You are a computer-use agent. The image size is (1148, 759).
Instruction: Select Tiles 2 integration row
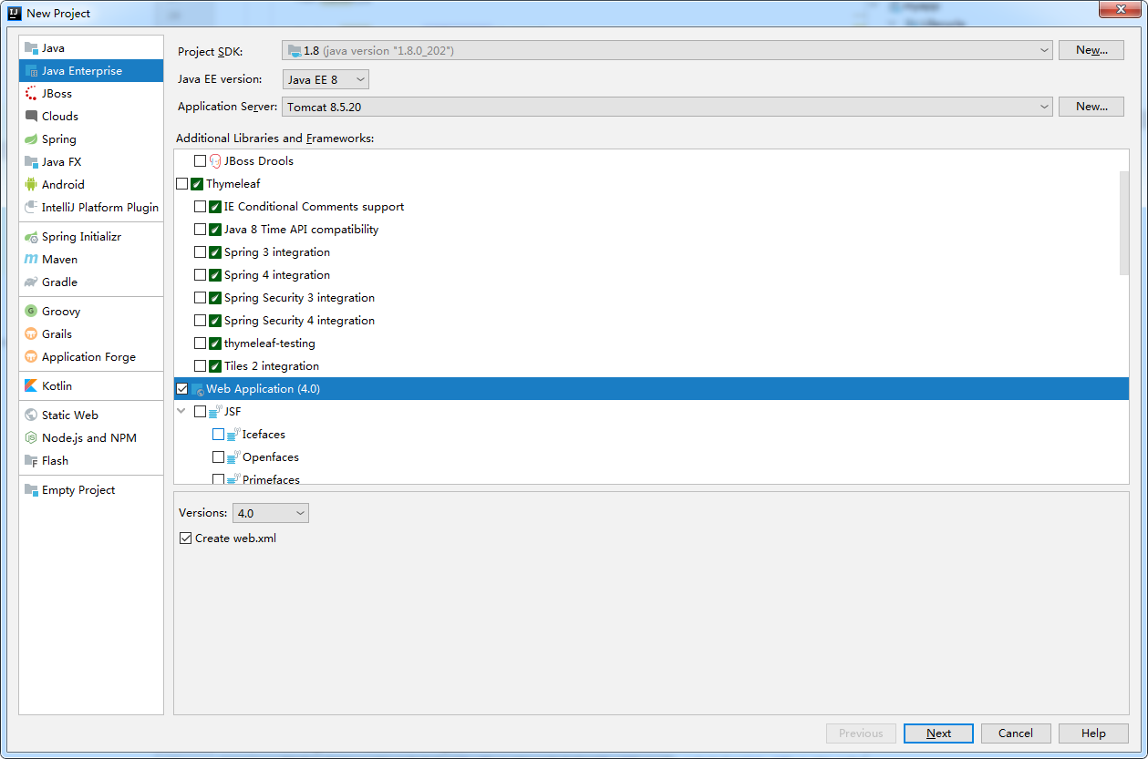point(651,365)
